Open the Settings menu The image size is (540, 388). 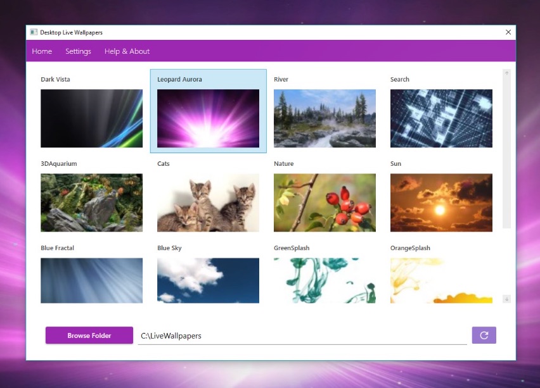(x=77, y=51)
